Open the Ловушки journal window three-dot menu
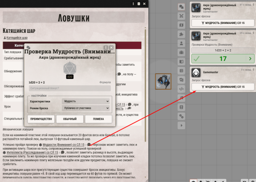Screen dimensions: 256x182 [x=133, y=4]
